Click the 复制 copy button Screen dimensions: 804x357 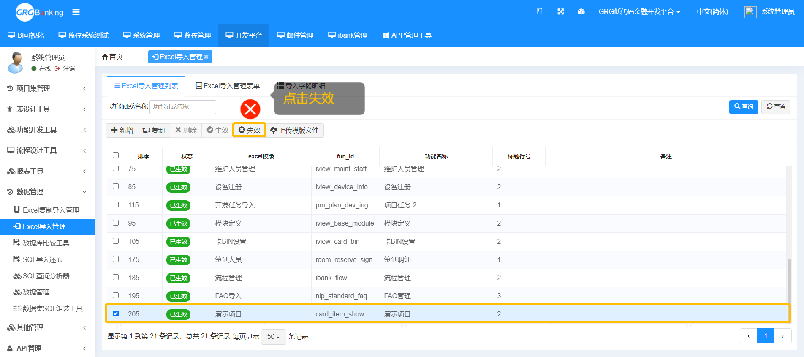[154, 130]
